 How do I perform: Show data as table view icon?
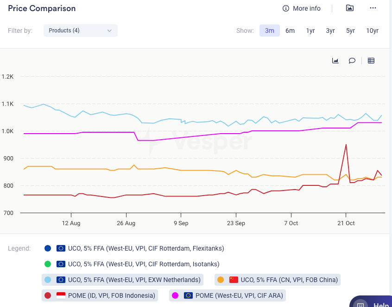click(x=371, y=61)
